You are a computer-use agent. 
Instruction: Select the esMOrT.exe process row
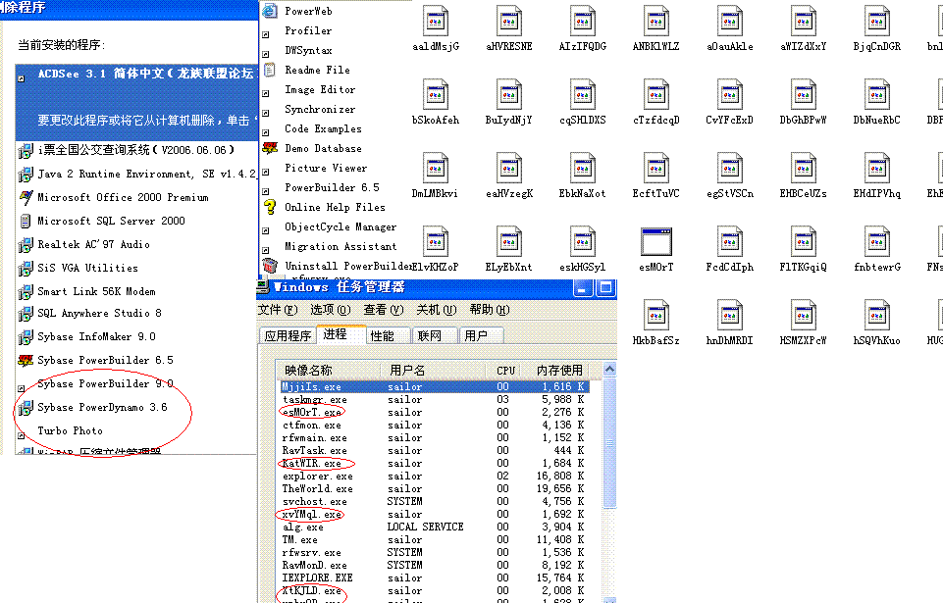pos(435,413)
